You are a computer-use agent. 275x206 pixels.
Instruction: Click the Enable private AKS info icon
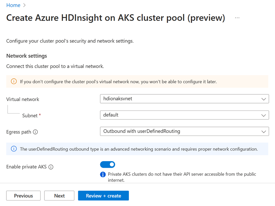pos(51,167)
